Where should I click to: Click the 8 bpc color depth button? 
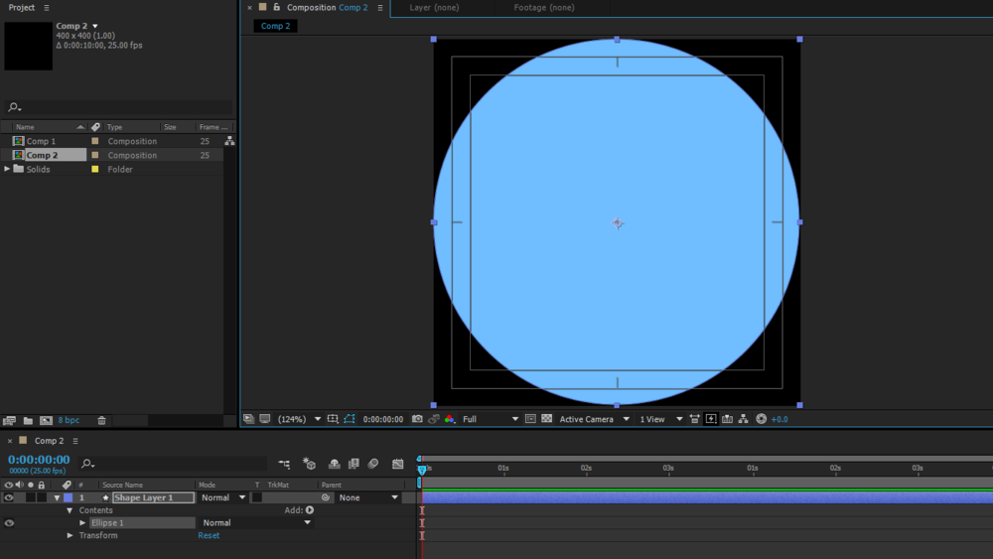point(70,420)
